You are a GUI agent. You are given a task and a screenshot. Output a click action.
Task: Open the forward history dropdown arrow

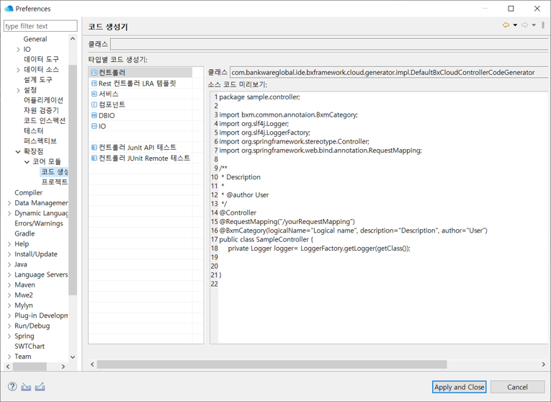coord(534,25)
